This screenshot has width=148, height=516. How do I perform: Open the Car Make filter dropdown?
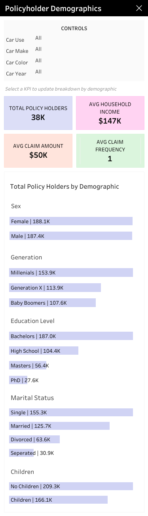coord(38,49)
